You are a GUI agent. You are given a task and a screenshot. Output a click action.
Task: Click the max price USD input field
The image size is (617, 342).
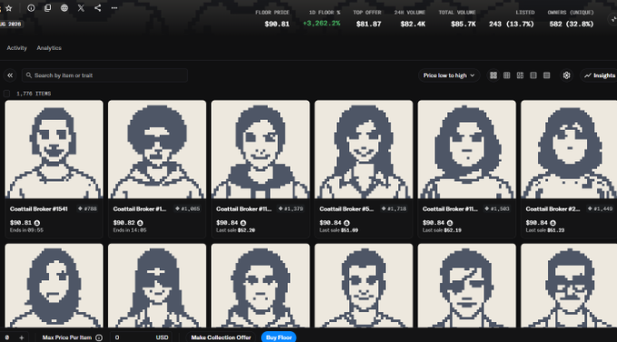pyautogui.click(x=141, y=337)
